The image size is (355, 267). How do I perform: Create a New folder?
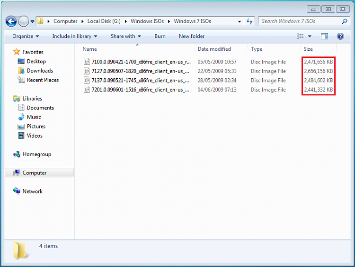coord(192,37)
